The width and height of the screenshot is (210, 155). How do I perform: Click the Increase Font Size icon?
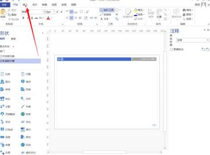pos(57,12)
